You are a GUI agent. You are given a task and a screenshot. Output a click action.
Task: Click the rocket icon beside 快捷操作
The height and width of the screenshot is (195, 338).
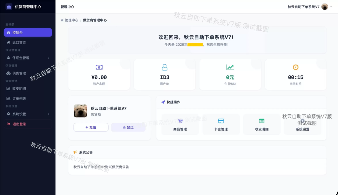click(x=163, y=102)
